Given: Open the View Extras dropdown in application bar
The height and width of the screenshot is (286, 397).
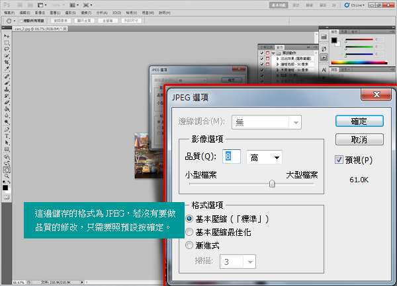Looking at the screenshot, I should click(42, 5).
